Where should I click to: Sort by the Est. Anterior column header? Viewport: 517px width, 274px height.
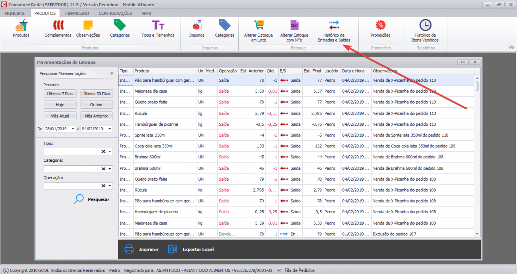pos(252,71)
